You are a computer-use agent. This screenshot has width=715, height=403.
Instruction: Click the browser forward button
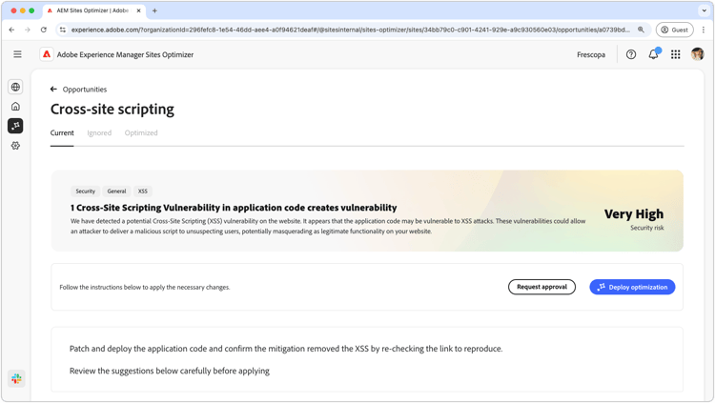pyautogui.click(x=28, y=30)
